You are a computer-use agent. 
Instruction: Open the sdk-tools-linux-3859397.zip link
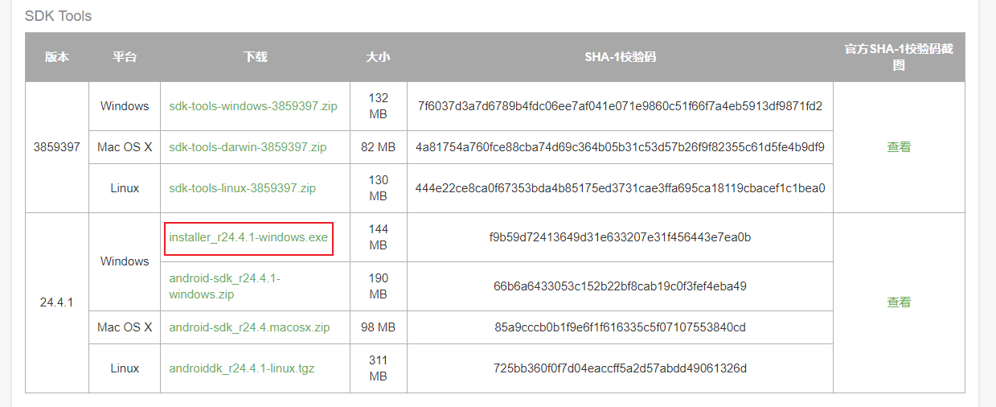[x=242, y=188]
